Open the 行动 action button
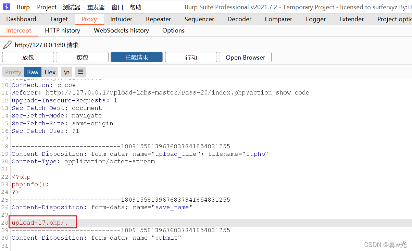Viewport: 412px width, 251px height. coord(191,57)
